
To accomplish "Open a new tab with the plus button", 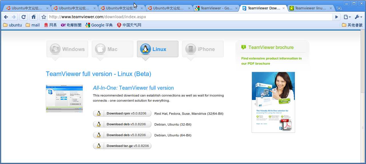I will (339, 8).
